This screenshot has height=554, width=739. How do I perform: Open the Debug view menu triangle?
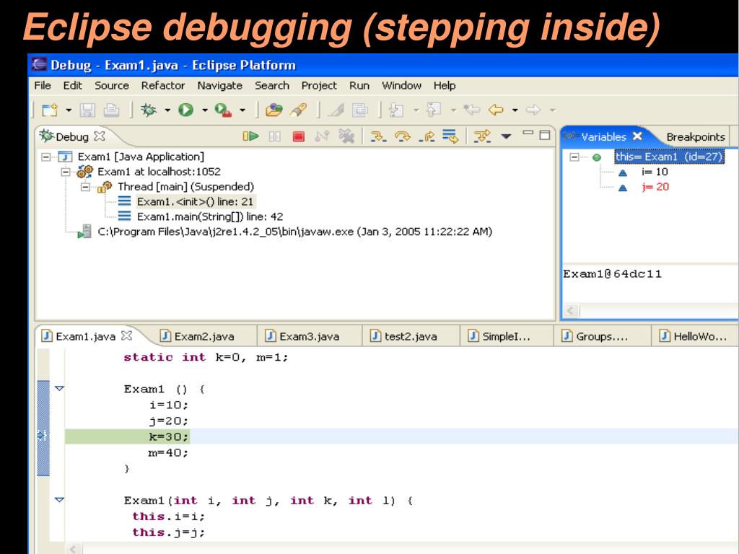click(x=506, y=136)
